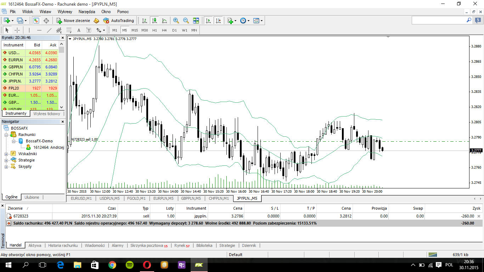This screenshot has height=272, width=484.
Task: Open the Narzędzia menu
Action: 87,12
